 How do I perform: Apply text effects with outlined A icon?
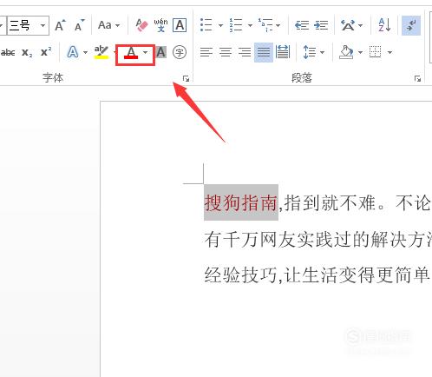click(73, 52)
